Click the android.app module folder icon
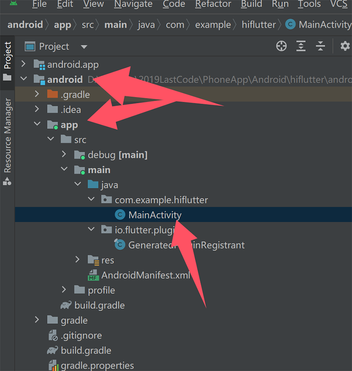Viewport: 352px width, 371px height. point(39,64)
